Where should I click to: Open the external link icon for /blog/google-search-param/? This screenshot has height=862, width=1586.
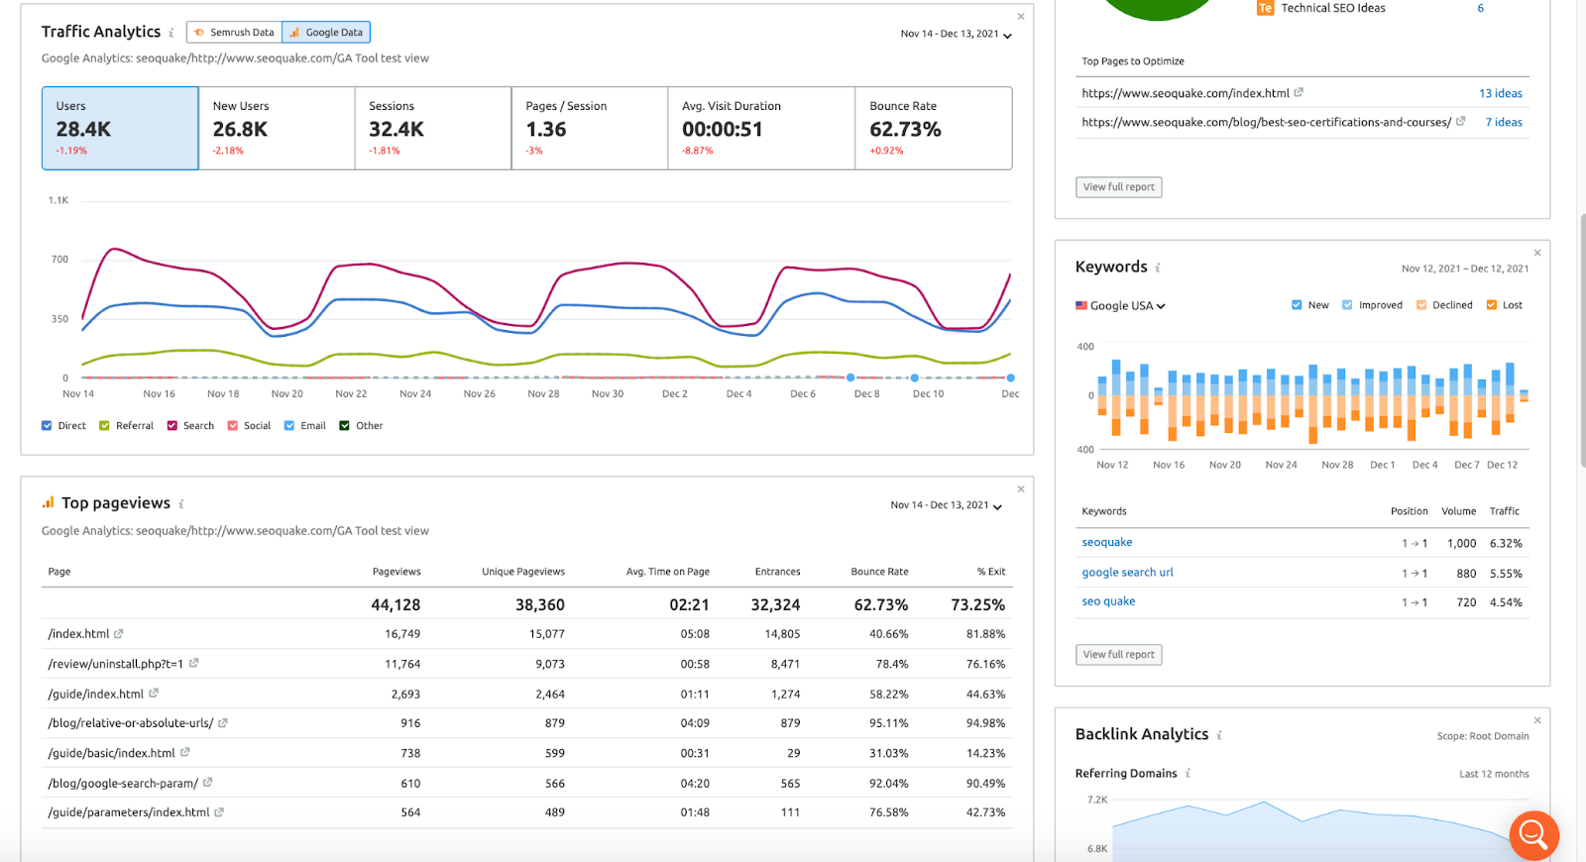pyautogui.click(x=207, y=783)
